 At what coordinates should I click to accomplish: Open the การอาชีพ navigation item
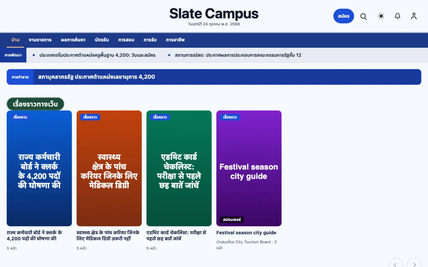point(175,40)
